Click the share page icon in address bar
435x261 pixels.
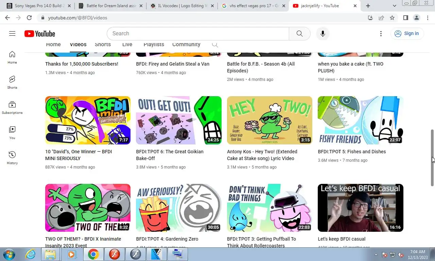381,18
